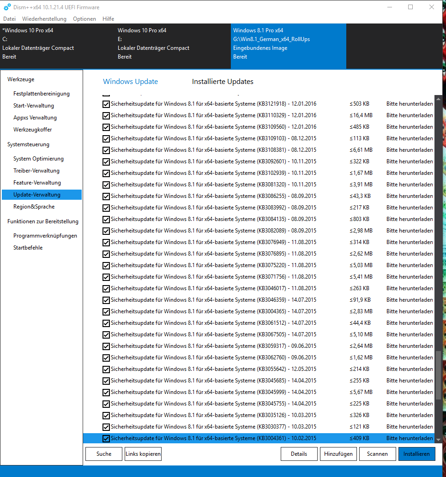Viewport: 446px width, 477px height.
Task: Click the Suche button
Action: coord(104,454)
